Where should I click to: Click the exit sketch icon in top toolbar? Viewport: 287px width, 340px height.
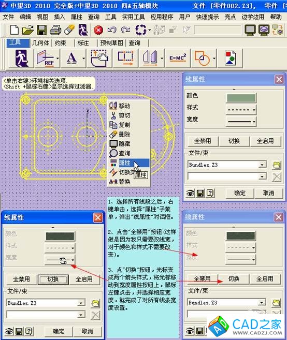83,30
